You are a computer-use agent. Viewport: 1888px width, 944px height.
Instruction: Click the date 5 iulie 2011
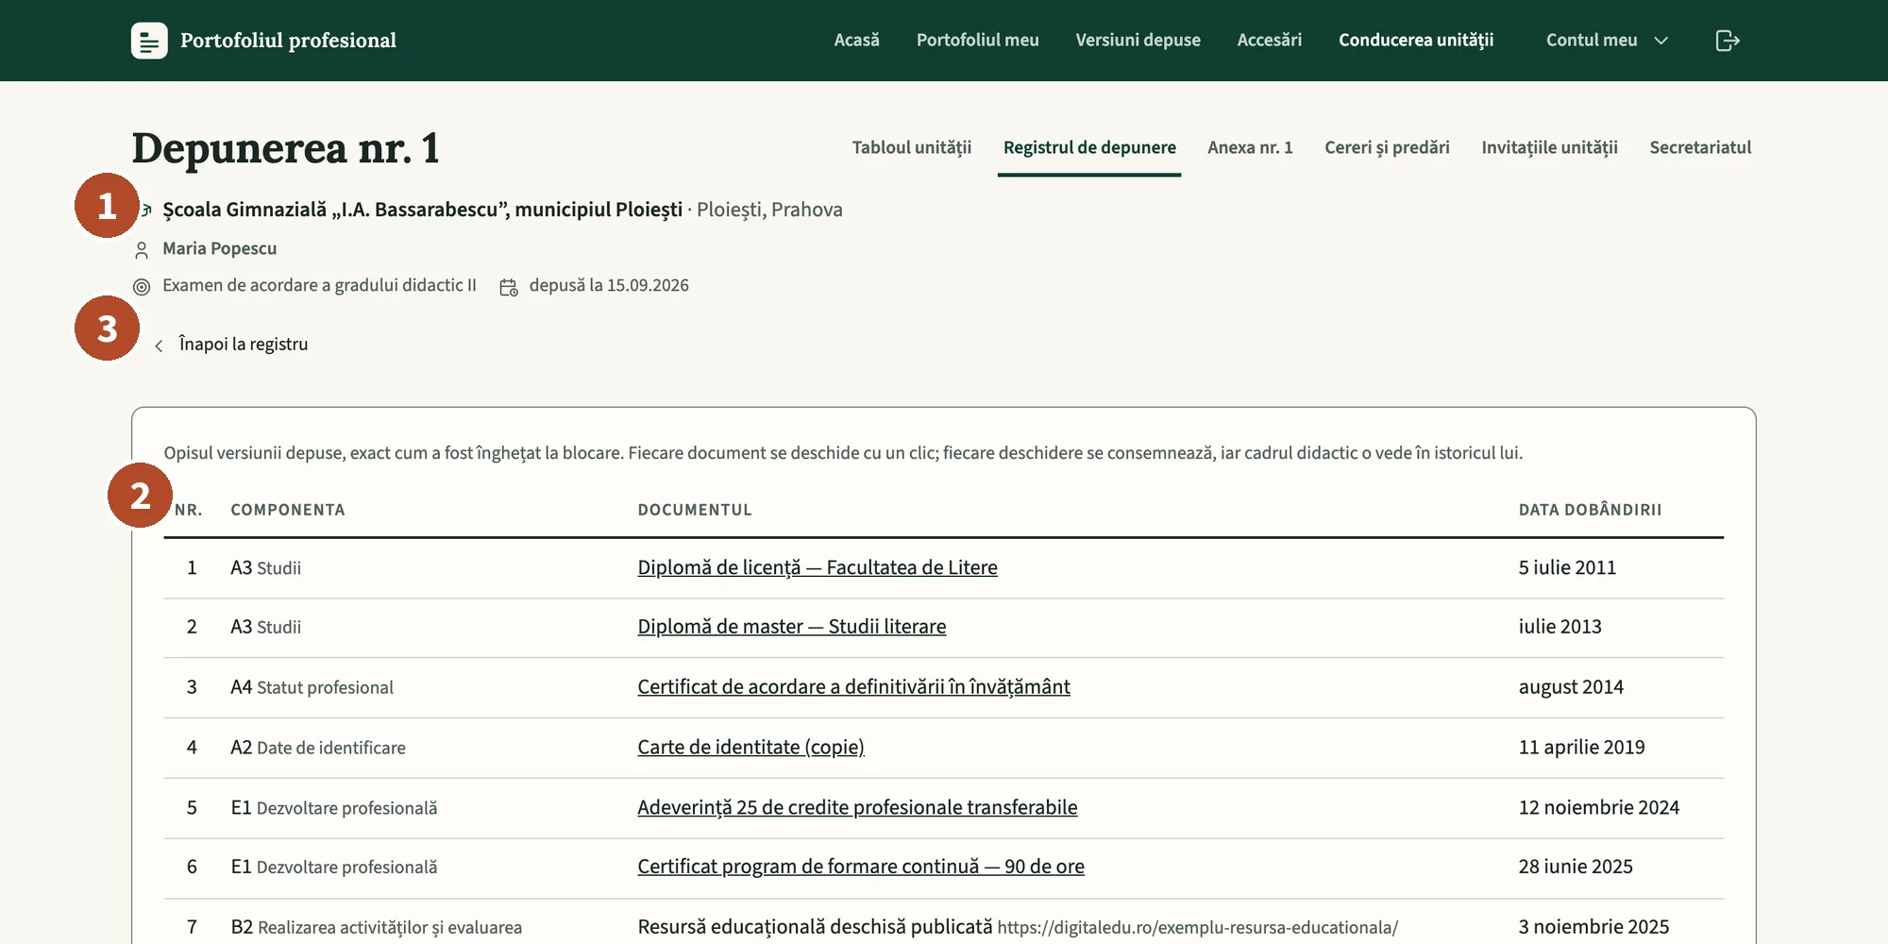coord(1567,567)
